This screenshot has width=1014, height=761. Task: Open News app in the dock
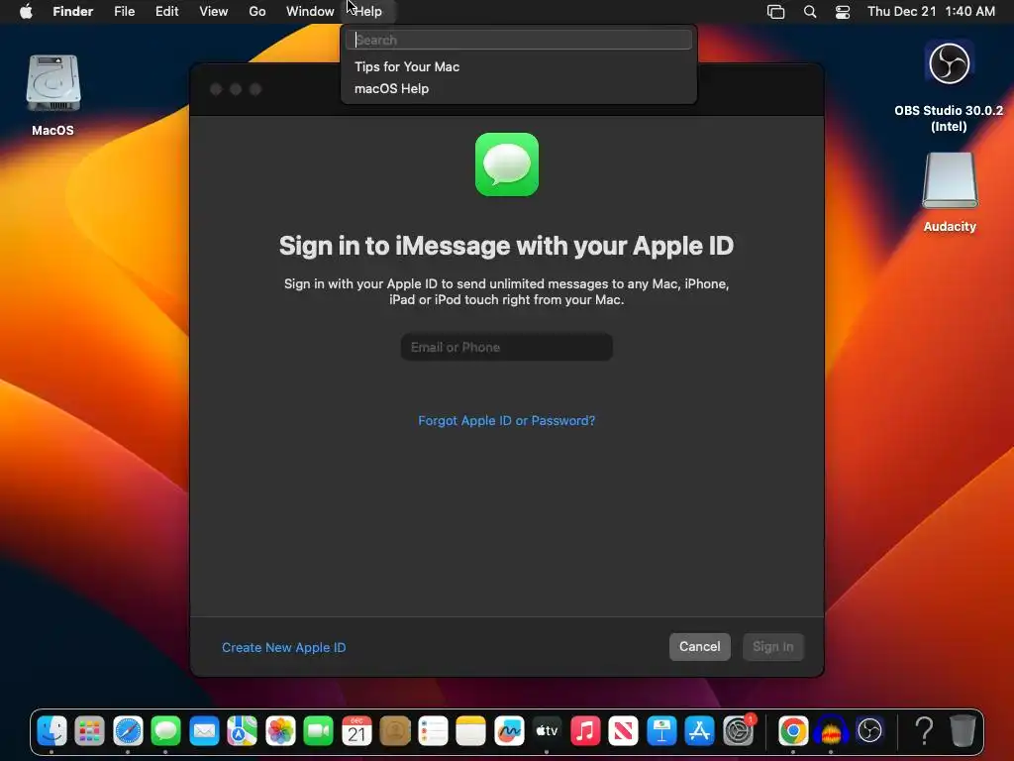coord(624,731)
